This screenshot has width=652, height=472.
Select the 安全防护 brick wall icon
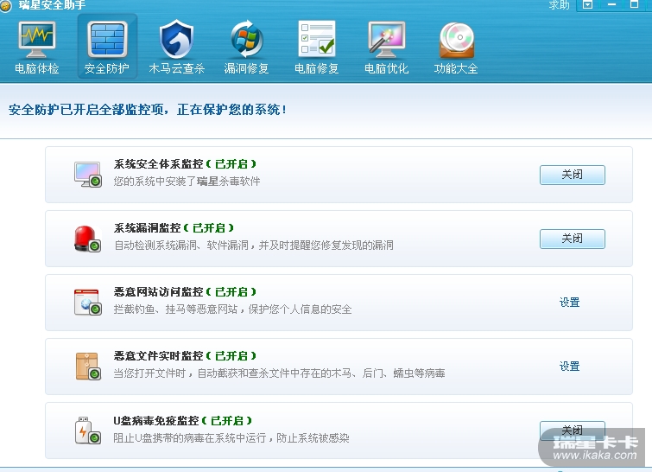click(107, 40)
